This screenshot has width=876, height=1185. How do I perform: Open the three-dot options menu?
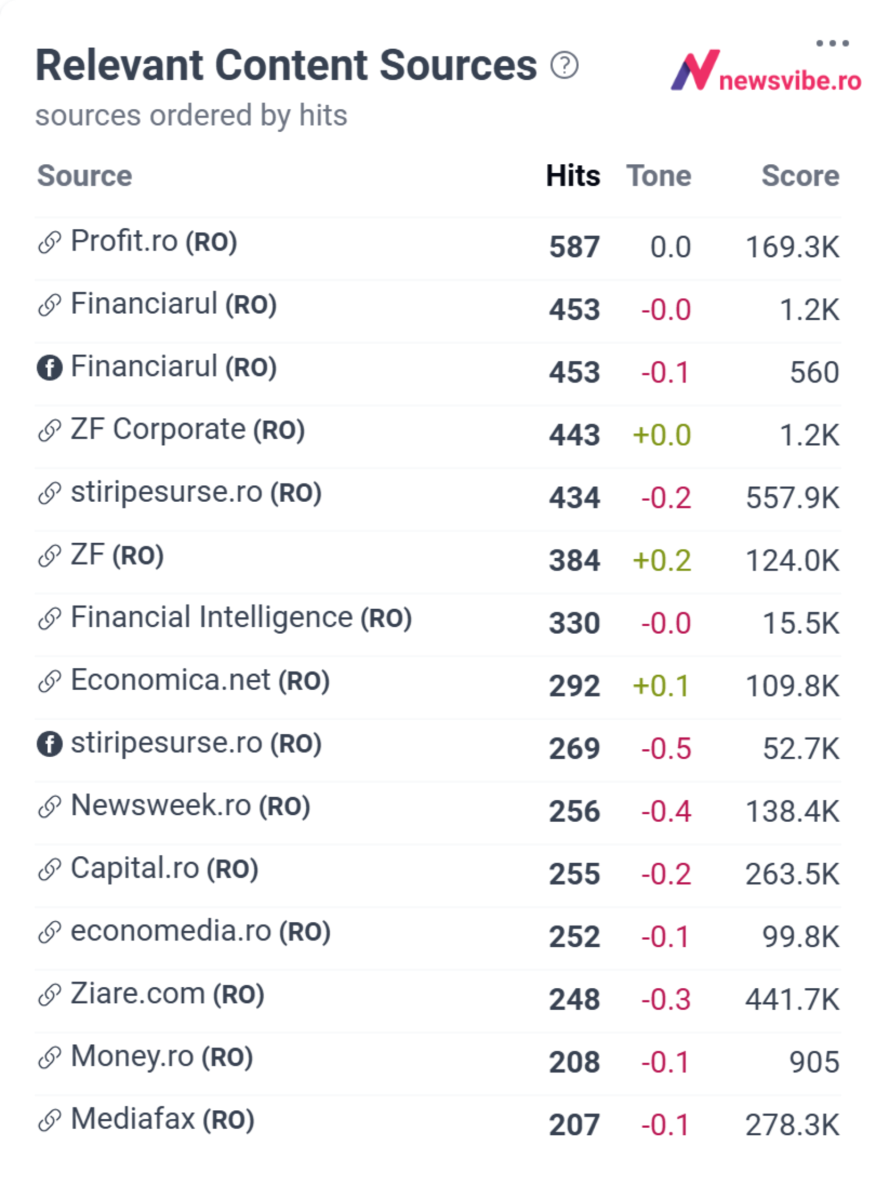(833, 42)
